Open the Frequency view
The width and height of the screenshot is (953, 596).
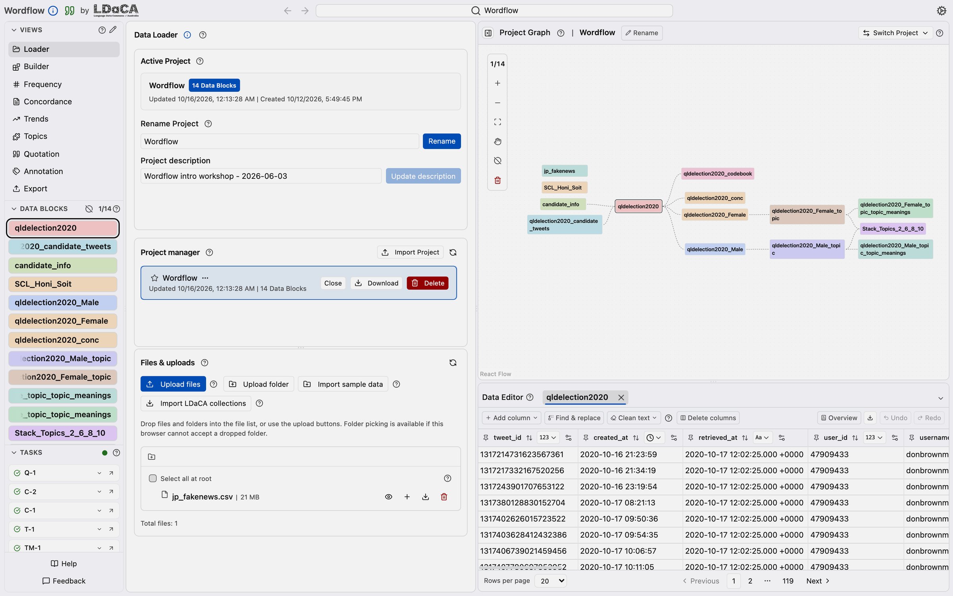point(64,84)
